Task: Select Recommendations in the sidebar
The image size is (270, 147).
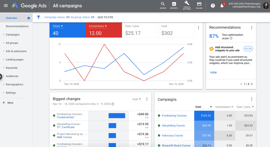Action: coord(17,26)
